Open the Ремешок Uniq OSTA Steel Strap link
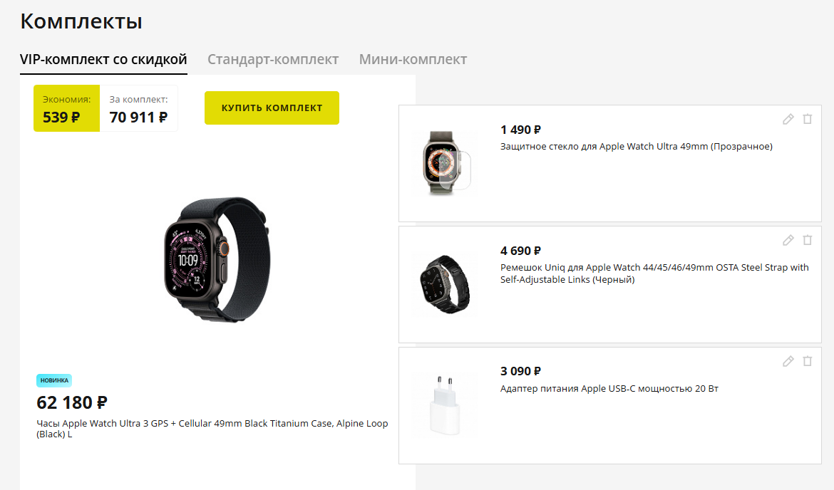This screenshot has width=834, height=490. point(654,273)
